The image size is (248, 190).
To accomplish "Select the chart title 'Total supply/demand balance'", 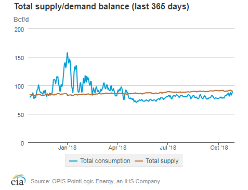I will [x=72, y=7].
